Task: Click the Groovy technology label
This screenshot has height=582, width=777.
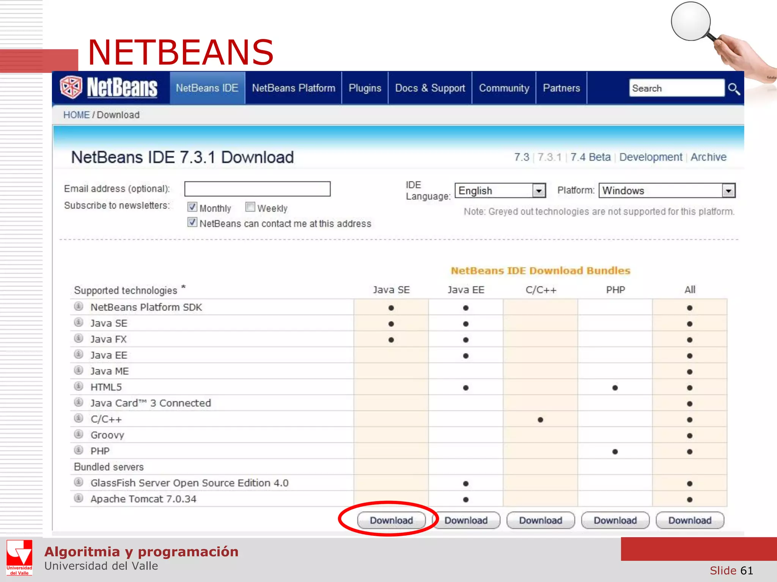Action: [107, 435]
